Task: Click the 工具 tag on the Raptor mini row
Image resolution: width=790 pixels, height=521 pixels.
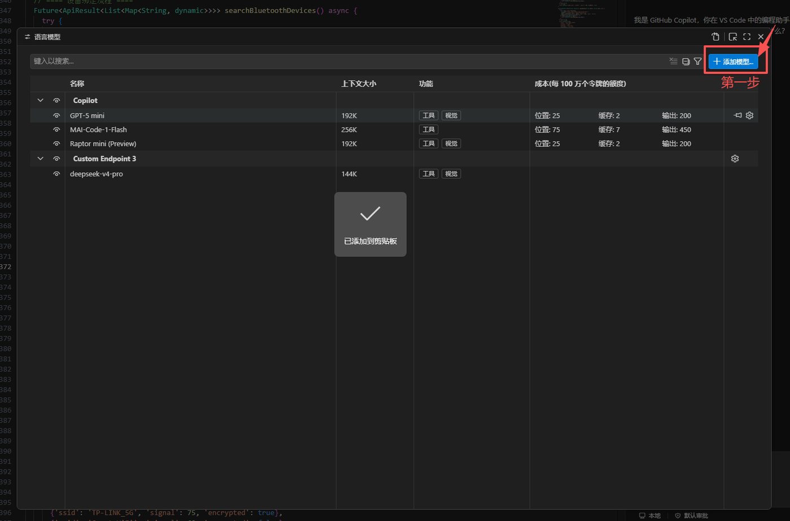Action: tap(429, 143)
